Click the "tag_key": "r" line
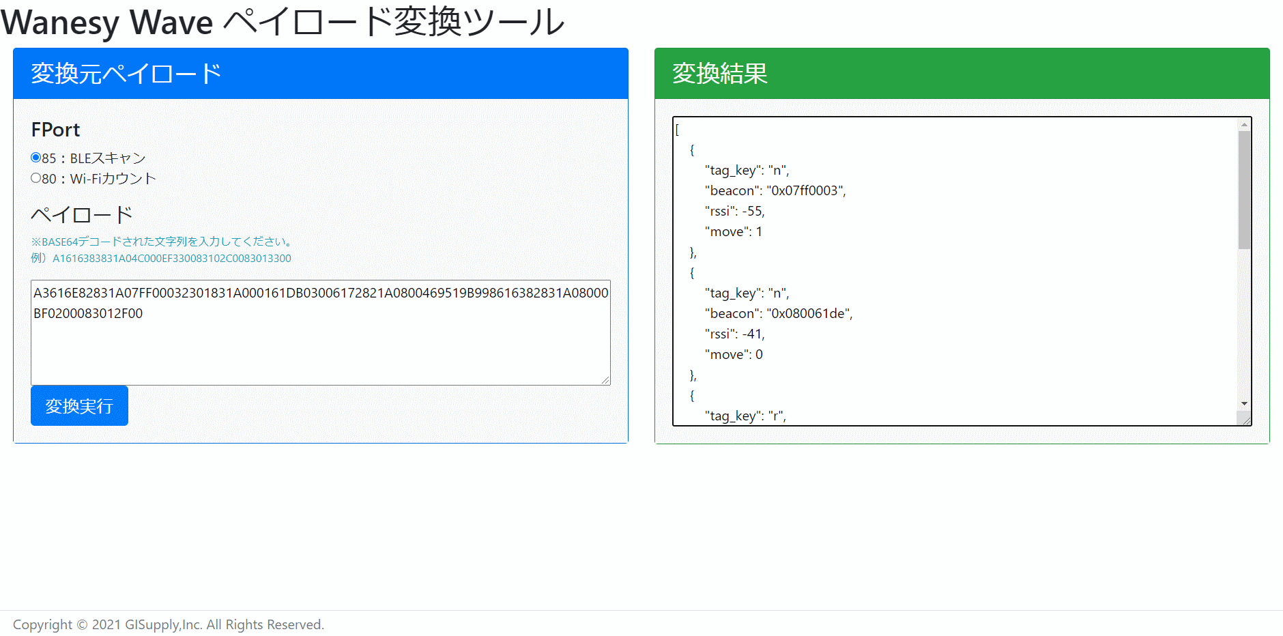 [x=745, y=416]
